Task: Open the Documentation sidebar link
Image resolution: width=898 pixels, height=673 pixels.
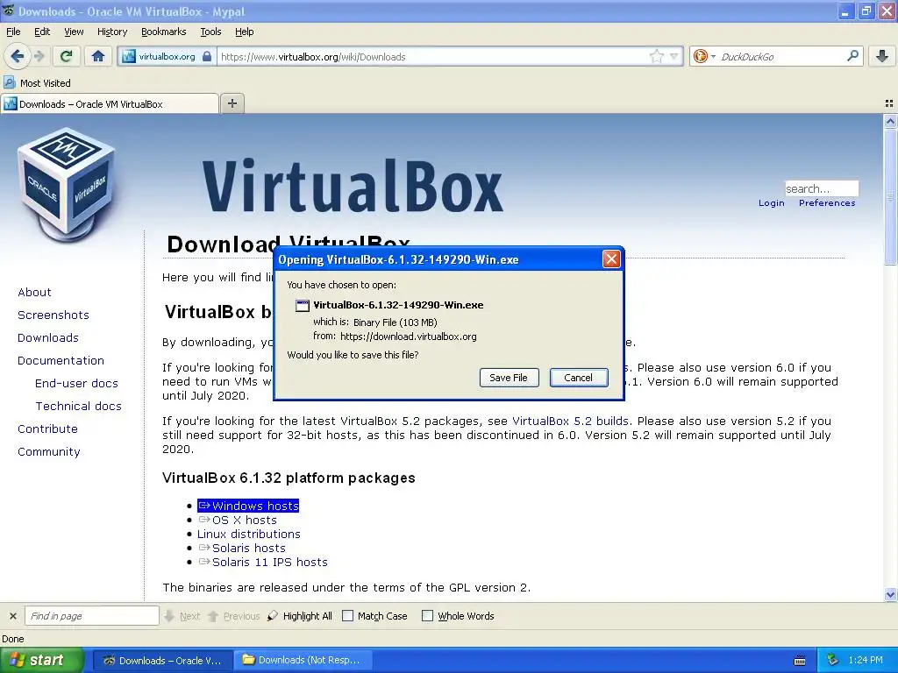Action: pyautogui.click(x=61, y=361)
